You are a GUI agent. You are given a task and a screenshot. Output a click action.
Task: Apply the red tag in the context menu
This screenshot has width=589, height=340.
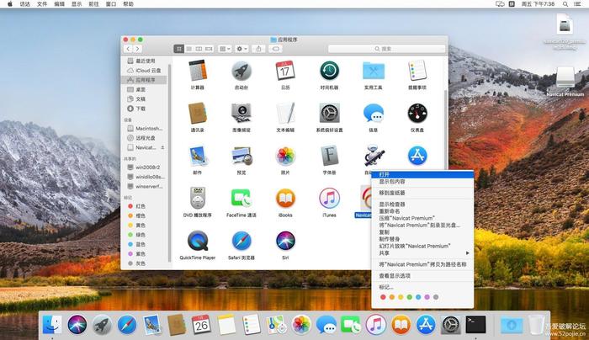tap(383, 297)
